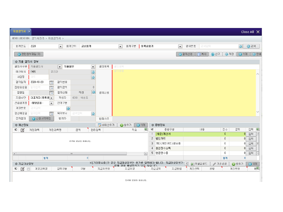Click the Excel export icon in 예산정보 grid
Viewport: 283px width, 212px height.
146,130
